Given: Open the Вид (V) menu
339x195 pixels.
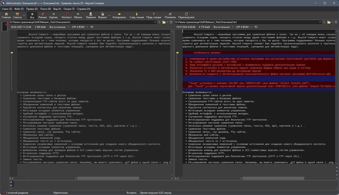Looking at the screenshot, I should pos(57,9).
